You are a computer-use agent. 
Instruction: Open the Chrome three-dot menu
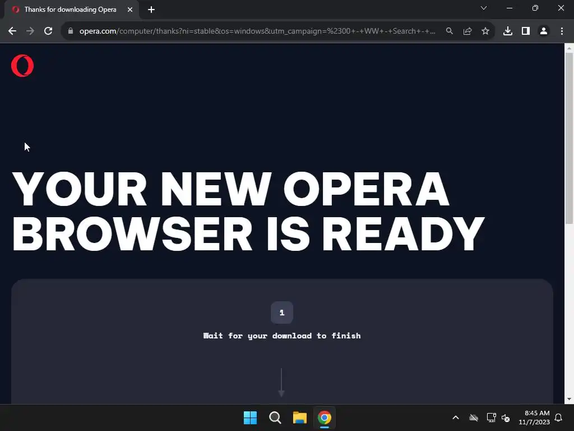[562, 31]
